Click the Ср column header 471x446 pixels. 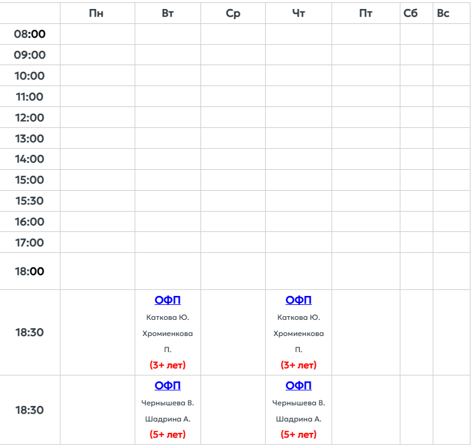tap(233, 13)
